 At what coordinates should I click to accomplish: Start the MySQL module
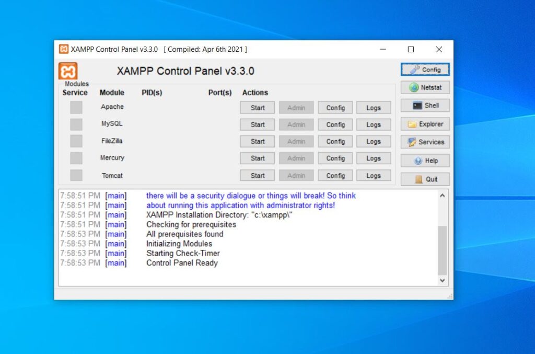[257, 124]
